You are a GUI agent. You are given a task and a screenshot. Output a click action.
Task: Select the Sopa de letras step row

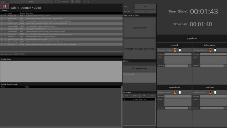pos(61,26)
